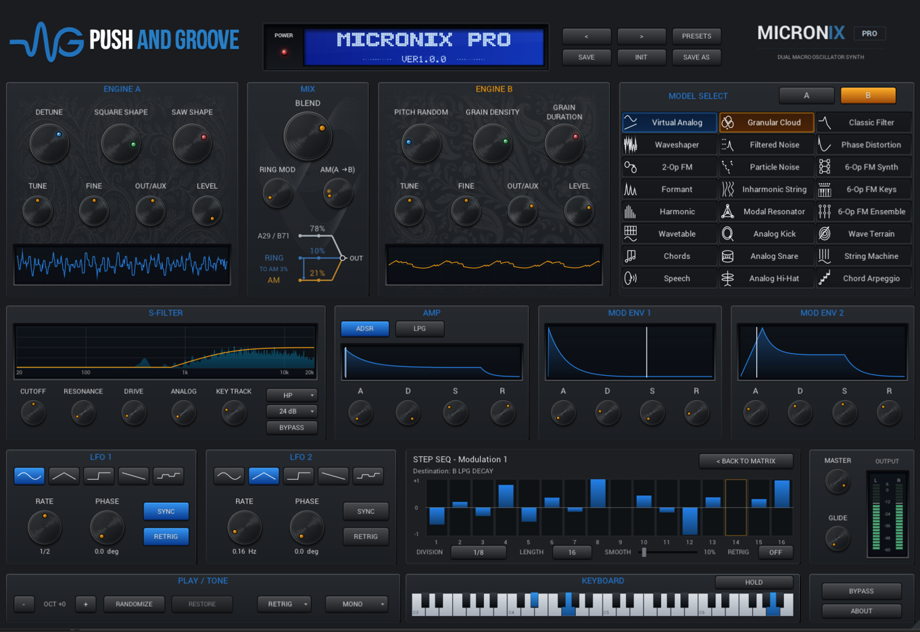
Task: Pick the Granular Cloud model icon
Action: [728, 122]
